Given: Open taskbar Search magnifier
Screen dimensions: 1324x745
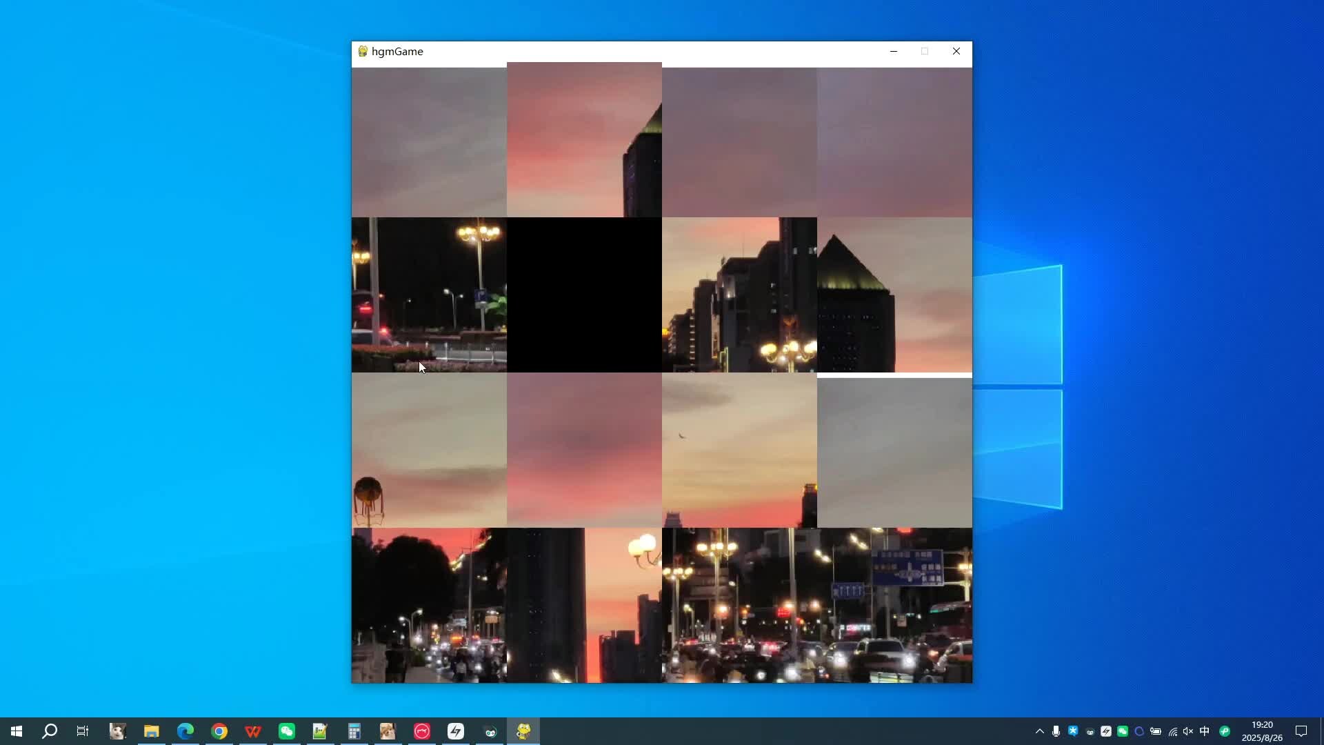Looking at the screenshot, I should tap(50, 731).
